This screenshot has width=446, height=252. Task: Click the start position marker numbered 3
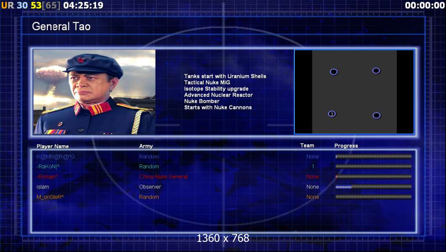332,114
